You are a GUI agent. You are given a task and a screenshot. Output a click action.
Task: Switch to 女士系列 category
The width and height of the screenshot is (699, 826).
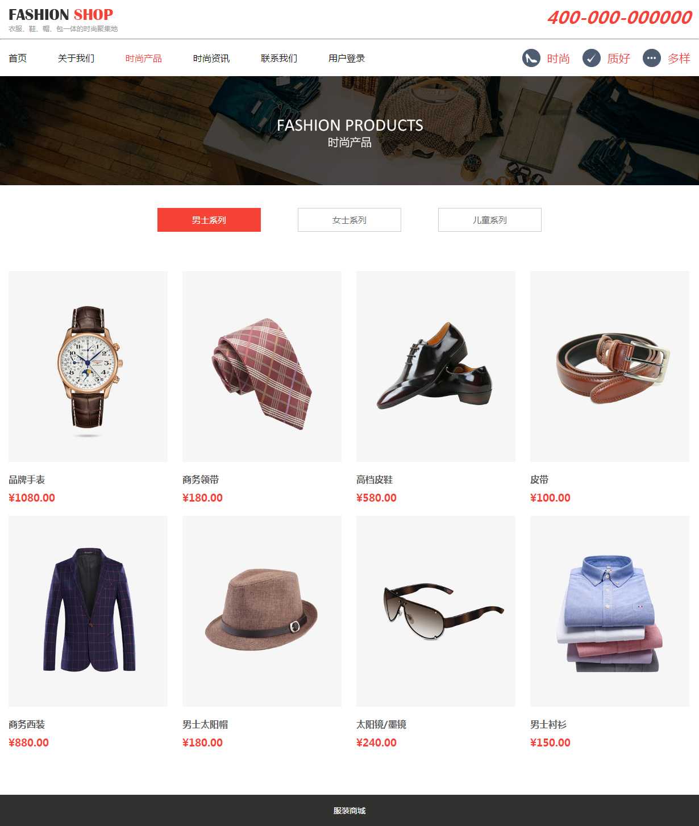coord(349,220)
